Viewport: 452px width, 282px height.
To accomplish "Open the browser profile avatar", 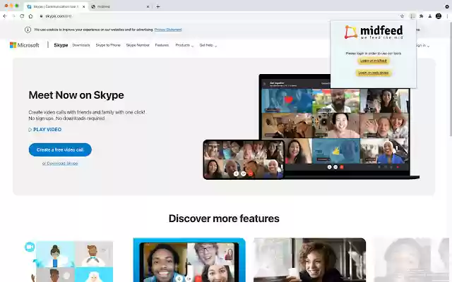I will 439,16.
